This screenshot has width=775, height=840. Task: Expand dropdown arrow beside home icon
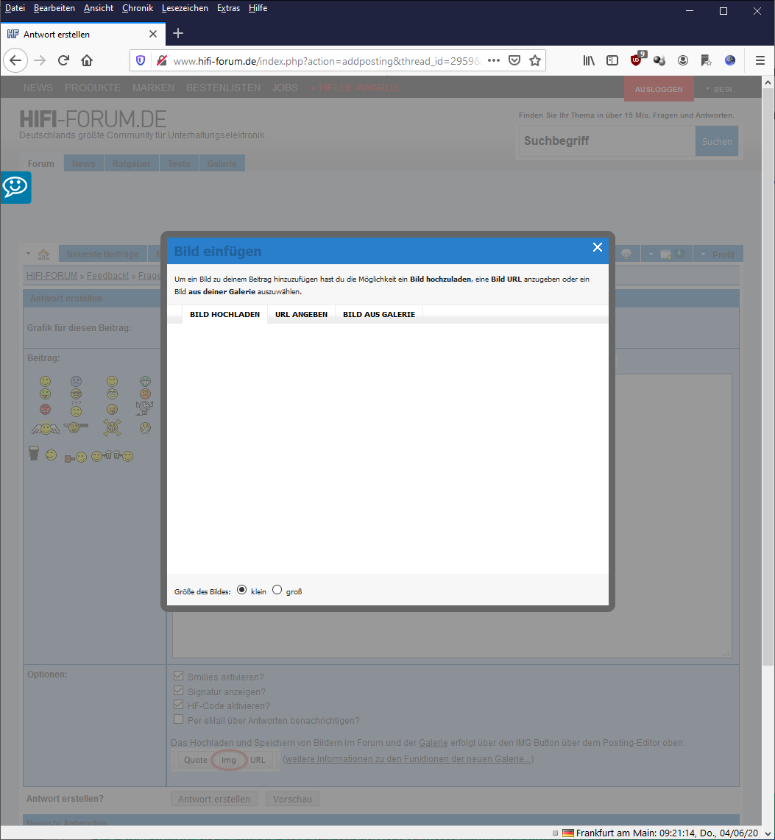(29, 254)
